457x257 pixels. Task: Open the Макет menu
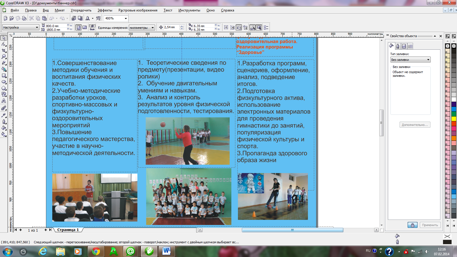[60, 10]
